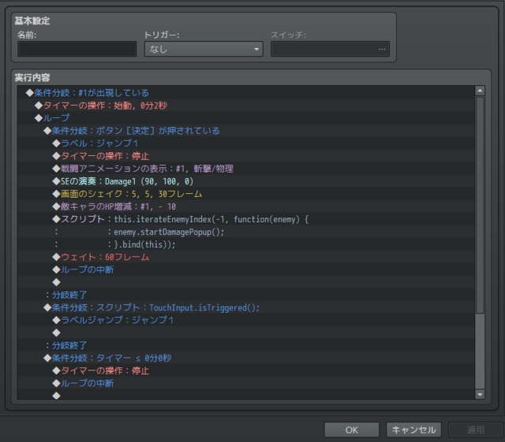Select the empty line below ラベルジャンプ

tap(246, 332)
